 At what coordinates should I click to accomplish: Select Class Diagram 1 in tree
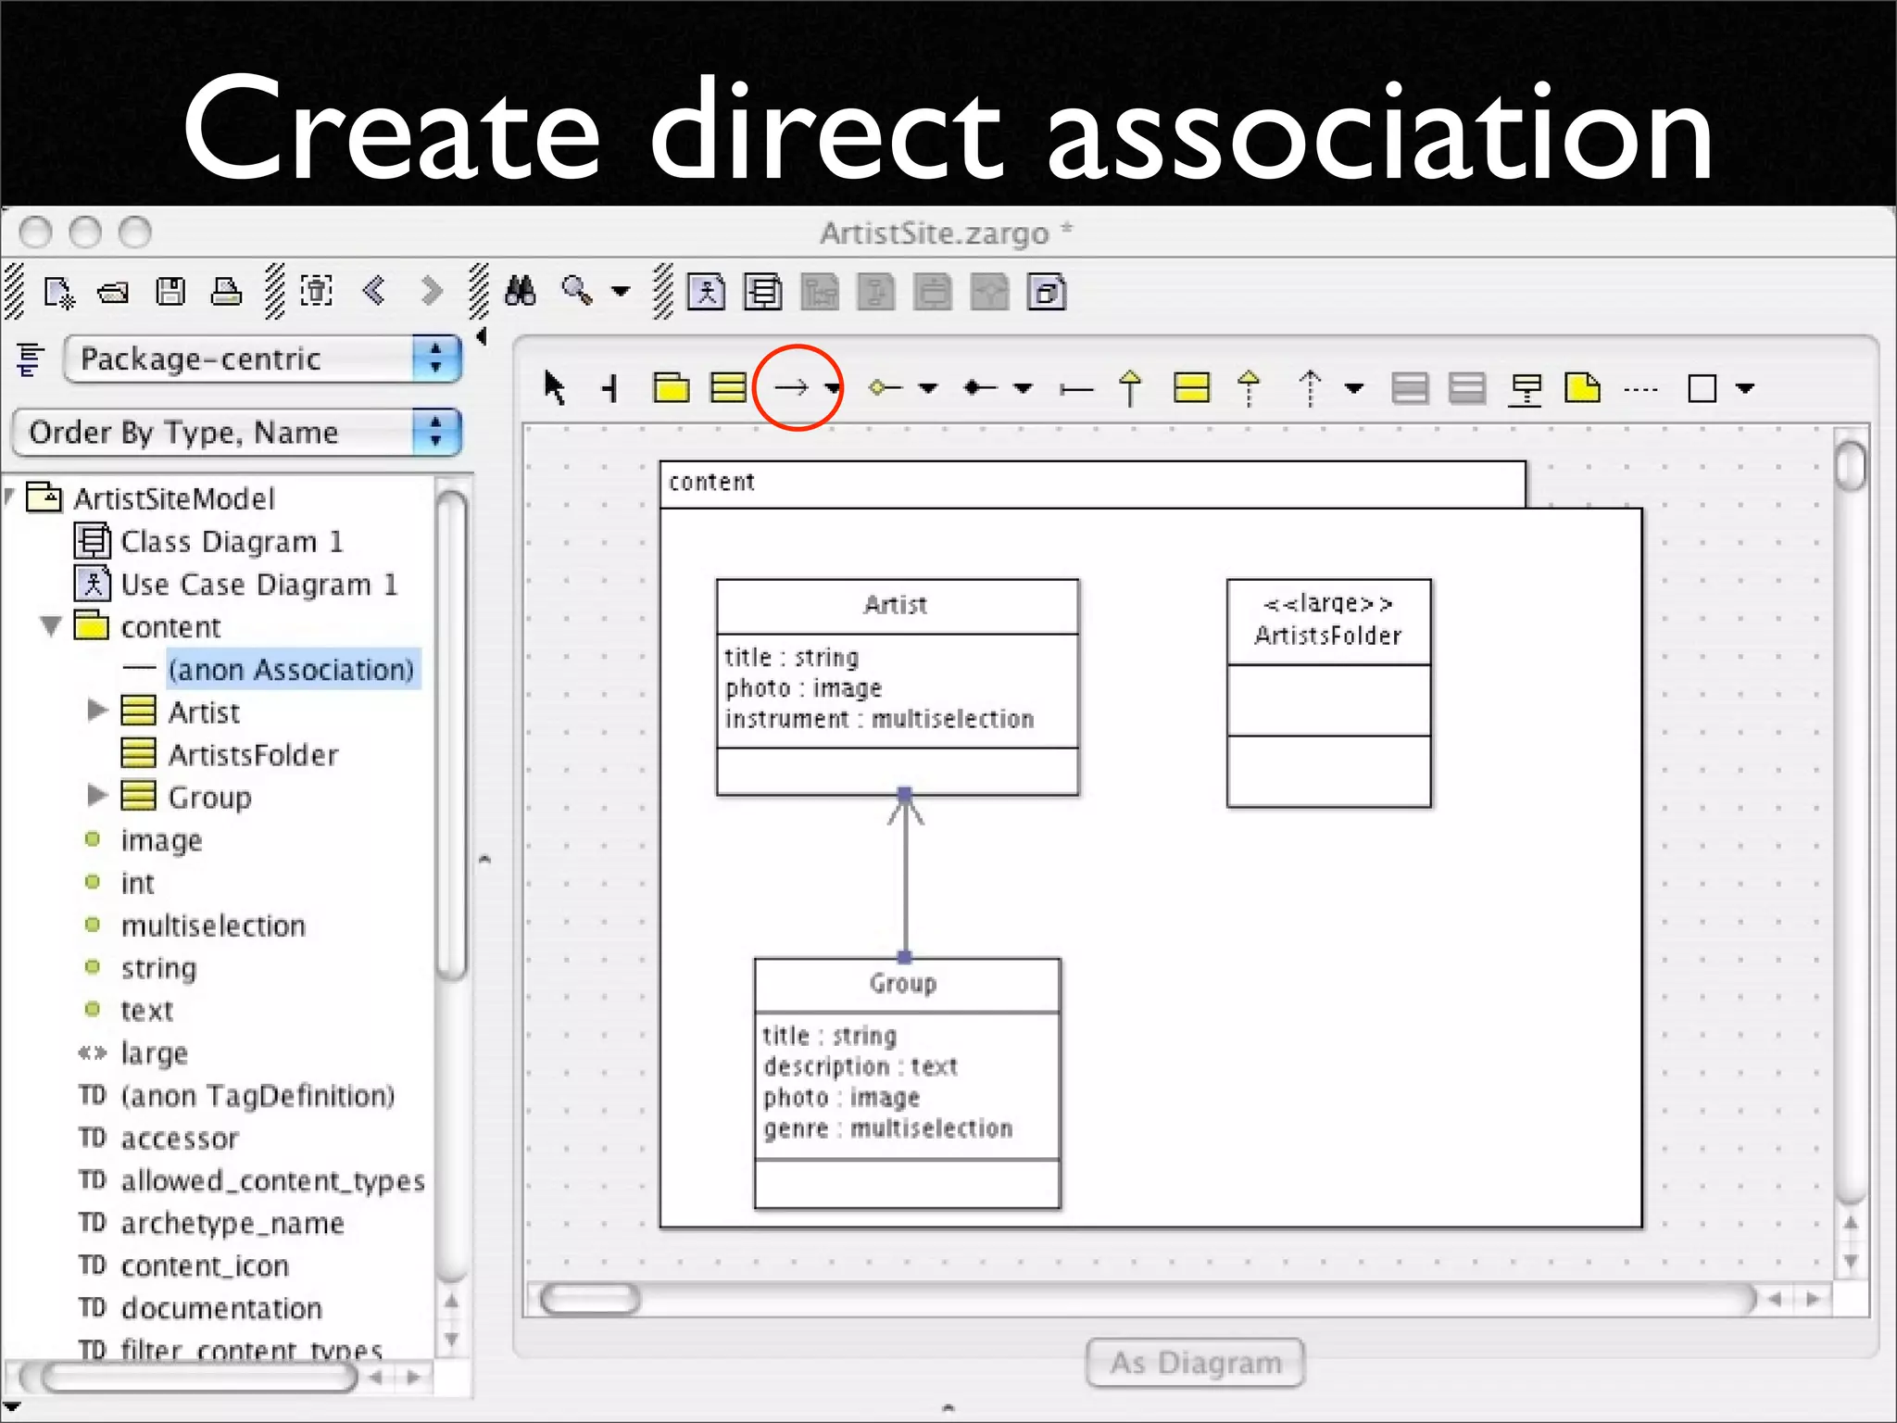[x=231, y=541]
